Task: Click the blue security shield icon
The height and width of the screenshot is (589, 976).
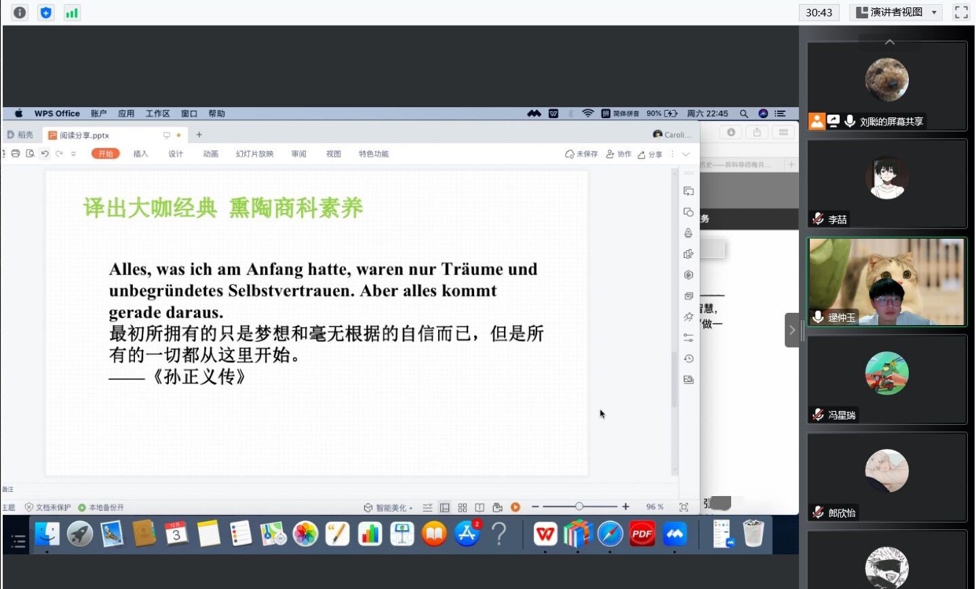Action: pos(45,12)
